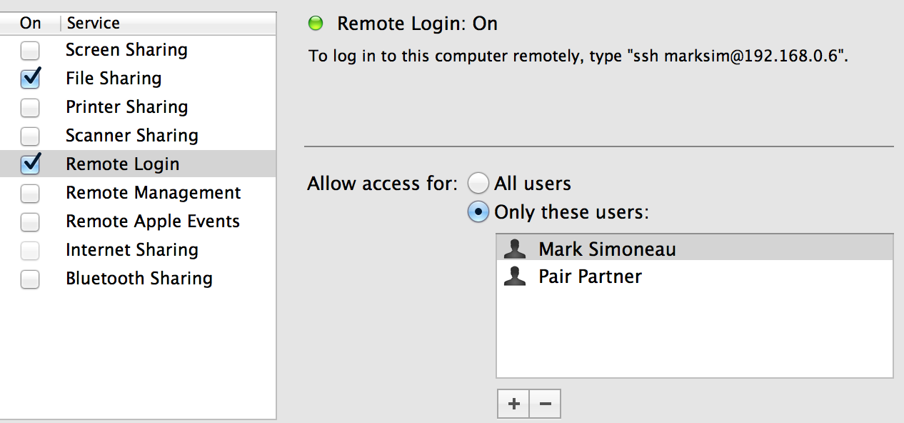Click the user icon beside Mark Simoneau
Image resolution: width=904 pixels, height=423 pixels.
pyautogui.click(x=515, y=249)
